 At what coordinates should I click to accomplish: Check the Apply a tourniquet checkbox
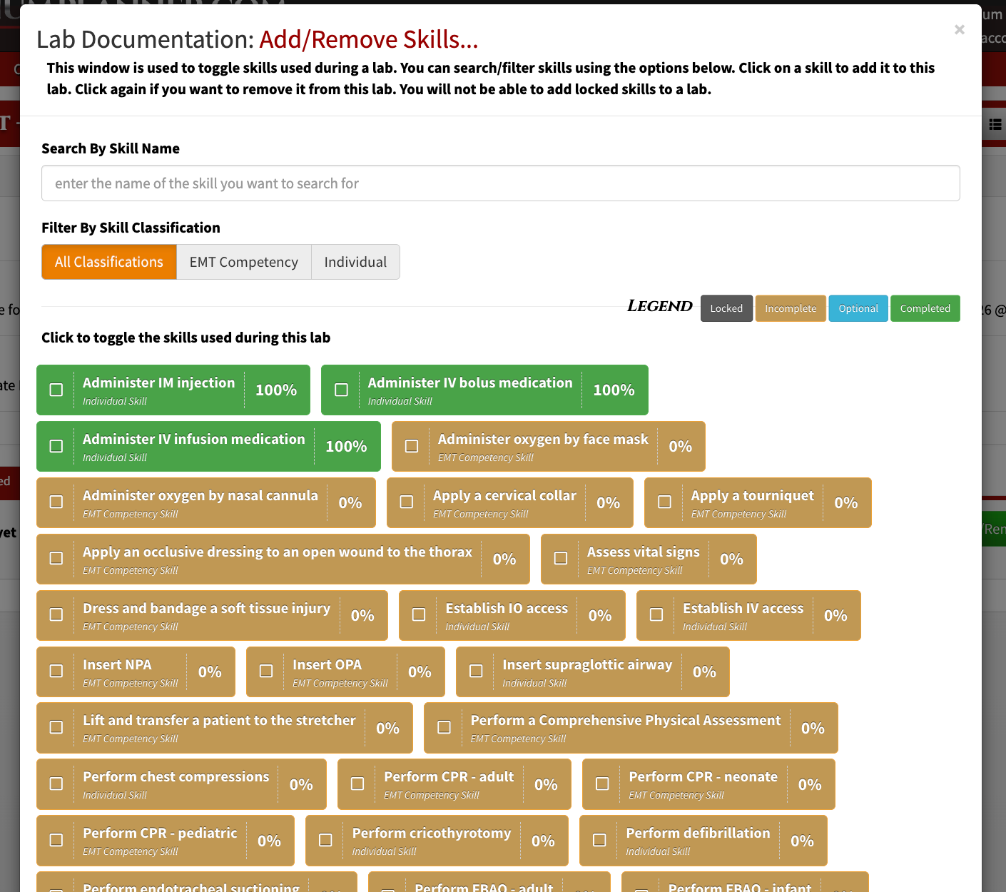[665, 502]
